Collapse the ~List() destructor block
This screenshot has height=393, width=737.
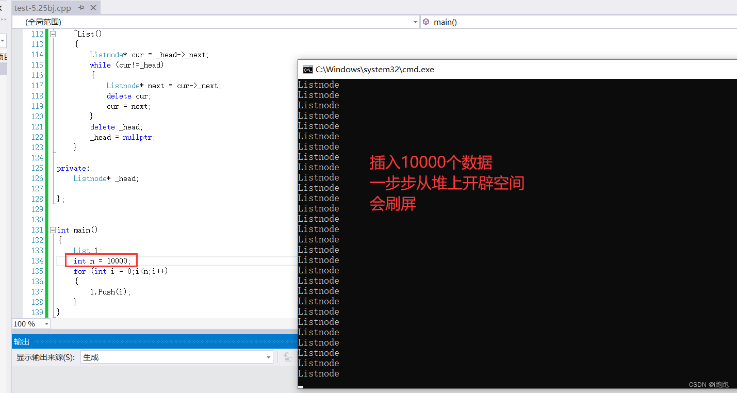[53, 34]
